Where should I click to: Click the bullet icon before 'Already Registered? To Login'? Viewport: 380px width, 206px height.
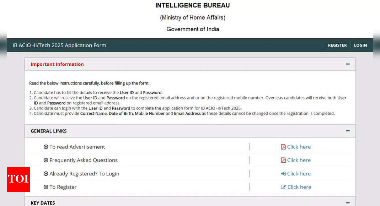pyautogui.click(x=46, y=174)
